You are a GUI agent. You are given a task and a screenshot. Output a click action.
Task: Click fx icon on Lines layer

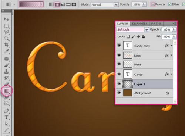point(167,56)
